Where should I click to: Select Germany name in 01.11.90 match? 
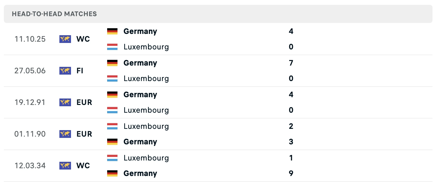pyautogui.click(x=140, y=142)
